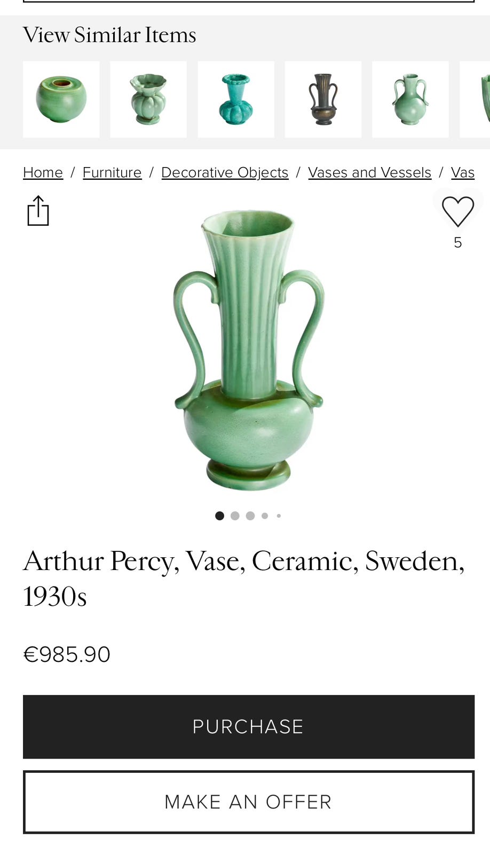The width and height of the screenshot is (490, 854).
Task: Open the truncated Vas breadcrumb link
Action: [463, 172]
